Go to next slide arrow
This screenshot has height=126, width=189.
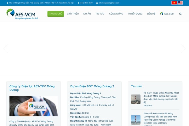point(183,49)
